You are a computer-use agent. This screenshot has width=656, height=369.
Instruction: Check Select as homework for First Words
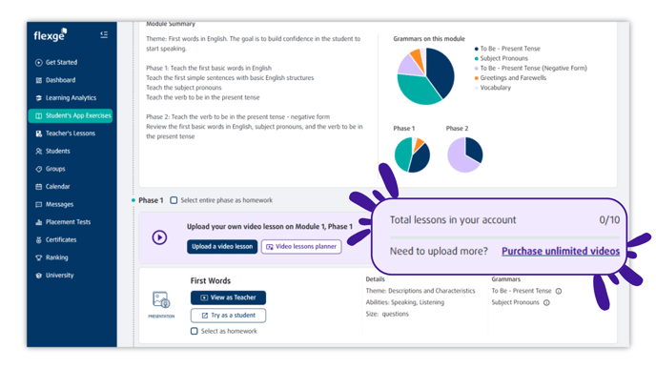pyautogui.click(x=195, y=332)
